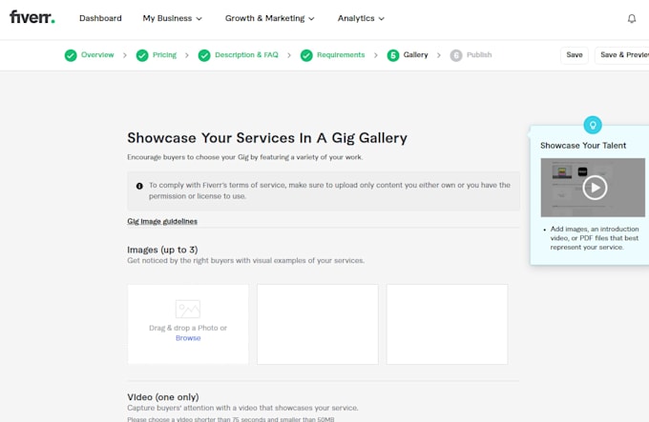Click the chevron after Description & FAQ
Viewport: 649px width, 422px height.
coord(289,55)
